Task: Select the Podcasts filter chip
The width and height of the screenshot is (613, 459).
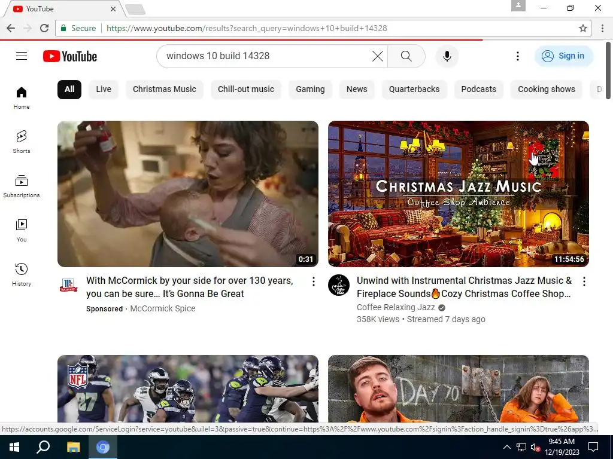Action: point(478,90)
